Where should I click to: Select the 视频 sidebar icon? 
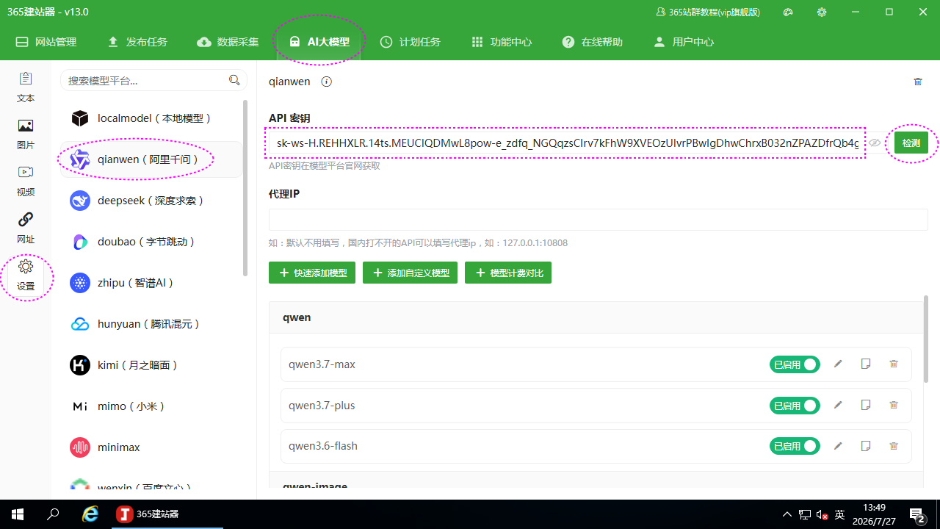click(x=26, y=181)
